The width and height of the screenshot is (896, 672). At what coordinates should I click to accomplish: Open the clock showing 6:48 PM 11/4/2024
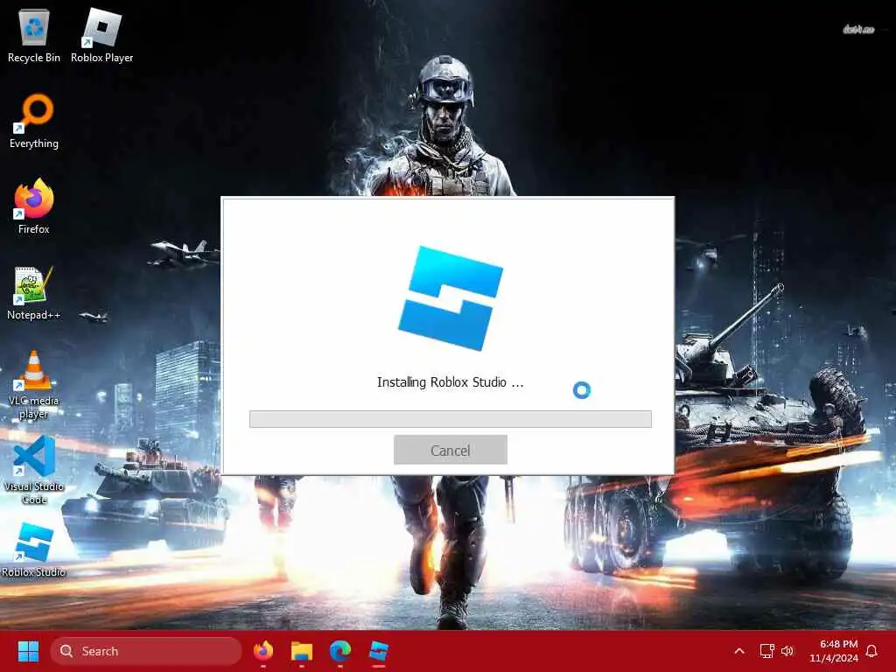tap(834, 651)
